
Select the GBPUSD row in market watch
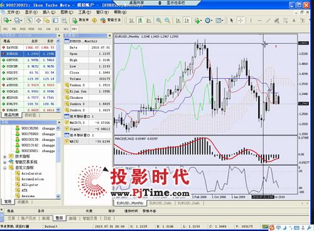pos(28,60)
